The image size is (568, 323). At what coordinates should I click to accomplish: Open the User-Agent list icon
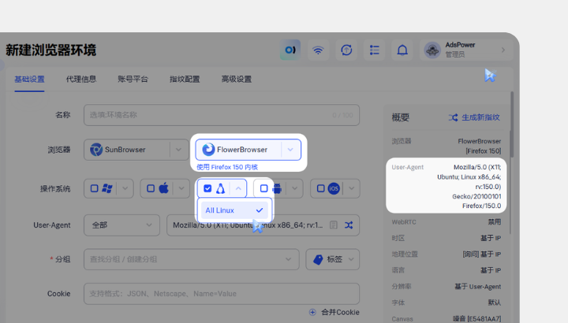pos(334,225)
